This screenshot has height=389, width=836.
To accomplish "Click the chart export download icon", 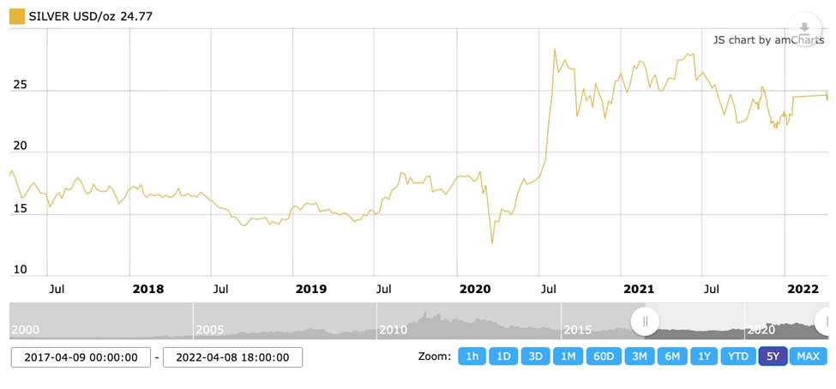I will [804, 29].
